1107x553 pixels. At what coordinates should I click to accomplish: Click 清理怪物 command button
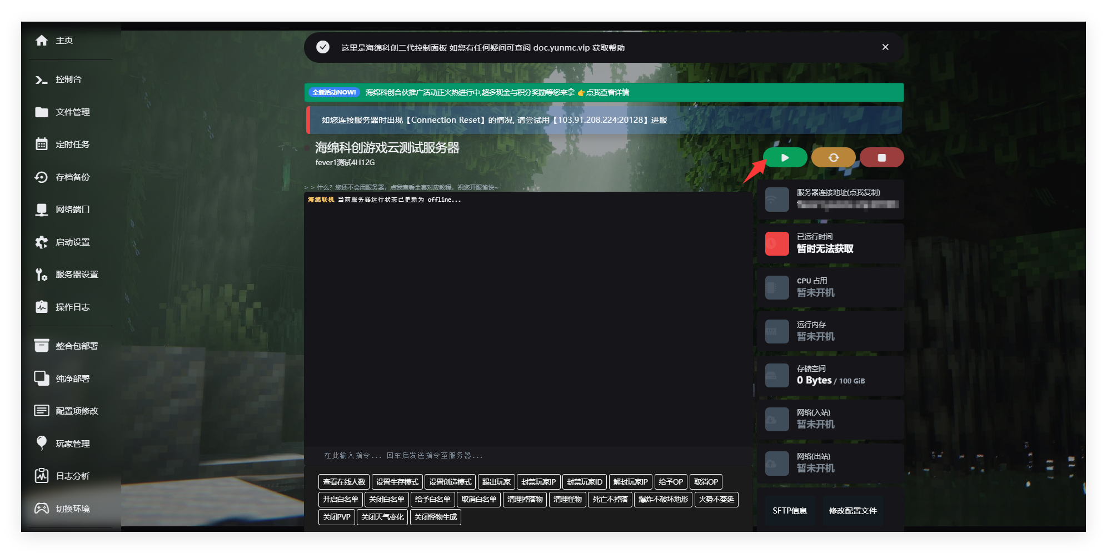point(567,499)
